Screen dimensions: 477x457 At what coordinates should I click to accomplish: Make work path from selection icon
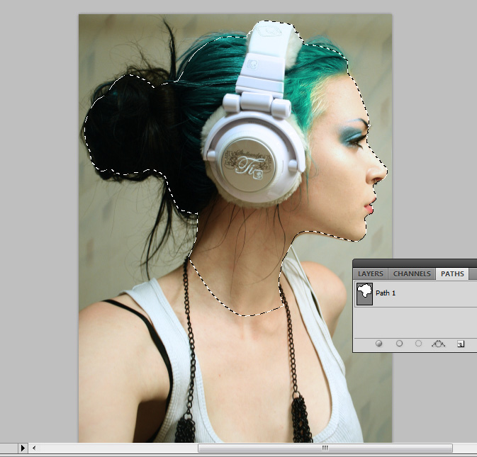point(438,344)
